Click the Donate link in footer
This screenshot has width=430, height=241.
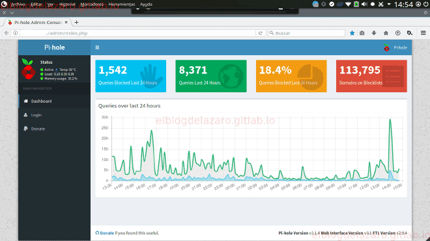[x=107, y=233]
